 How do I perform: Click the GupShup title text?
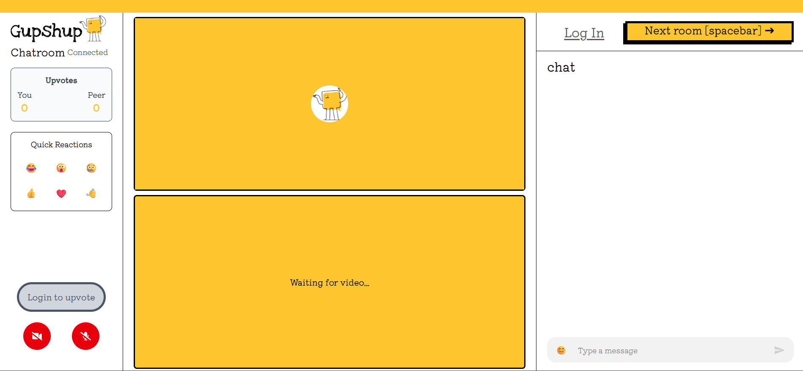tap(46, 31)
